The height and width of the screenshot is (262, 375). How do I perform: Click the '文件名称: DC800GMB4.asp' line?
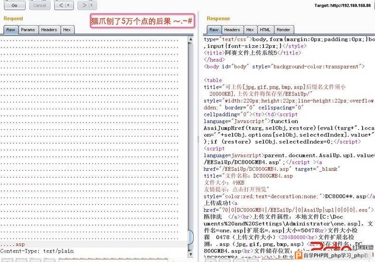pos(248,176)
